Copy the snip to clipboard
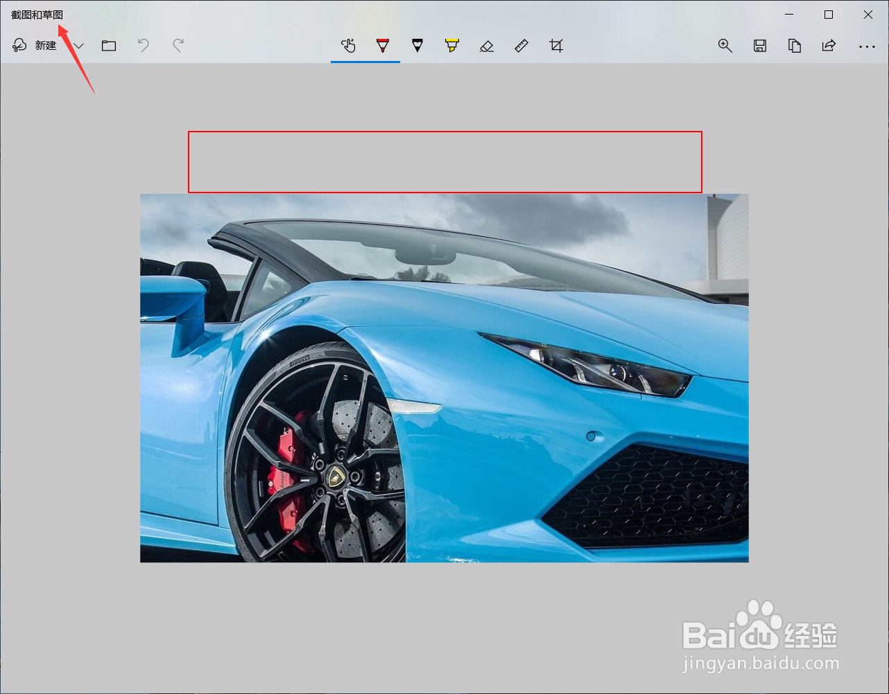This screenshot has width=889, height=694. tap(795, 46)
